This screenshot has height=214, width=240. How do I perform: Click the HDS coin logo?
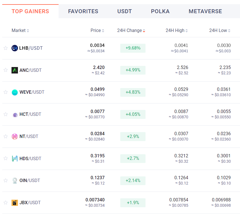[x=15, y=158]
